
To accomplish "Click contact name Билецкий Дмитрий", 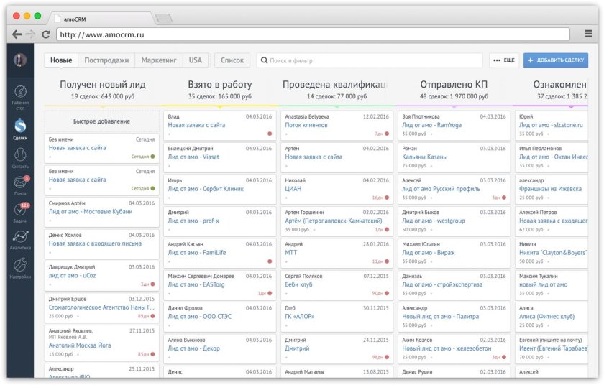I will click(x=191, y=149).
